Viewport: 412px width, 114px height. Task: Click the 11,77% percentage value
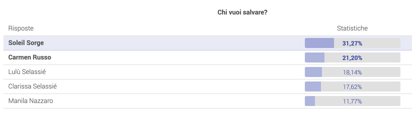point(352,101)
